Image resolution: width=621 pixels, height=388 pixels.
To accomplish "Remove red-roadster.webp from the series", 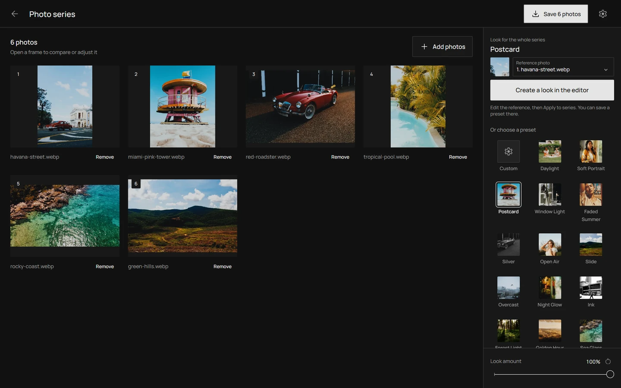I will point(340,157).
